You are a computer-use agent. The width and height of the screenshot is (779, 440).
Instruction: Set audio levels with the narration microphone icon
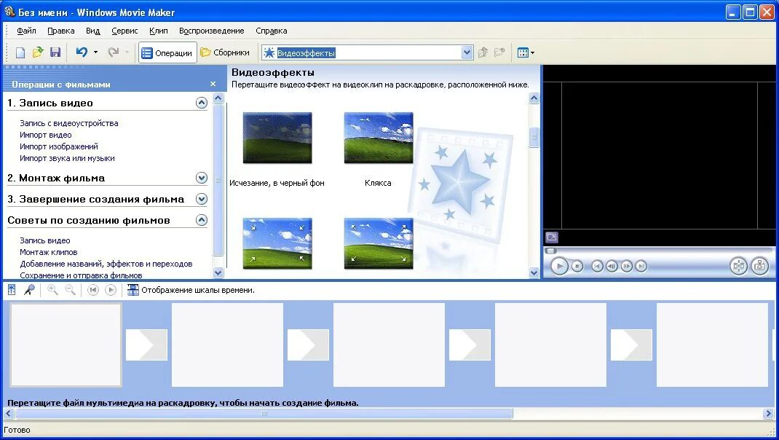point(30,289)
